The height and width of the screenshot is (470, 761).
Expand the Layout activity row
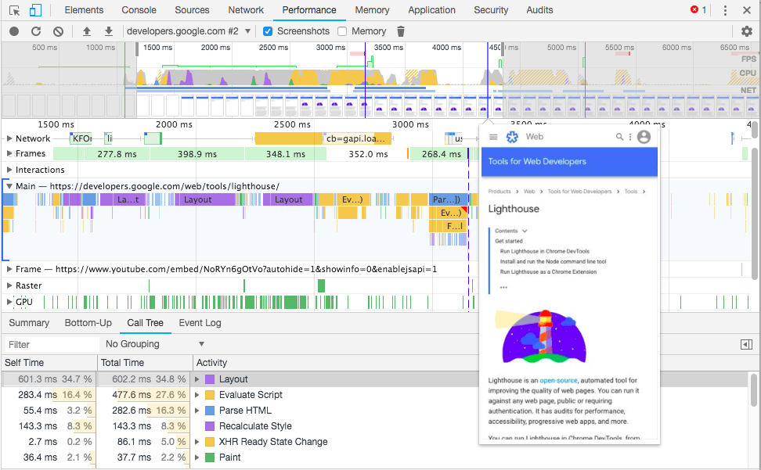(197, 379)
